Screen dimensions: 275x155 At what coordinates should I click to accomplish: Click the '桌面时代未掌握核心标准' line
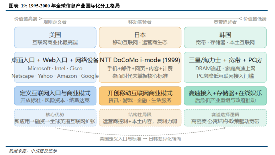pyautogui.click(x=140, y=76)
